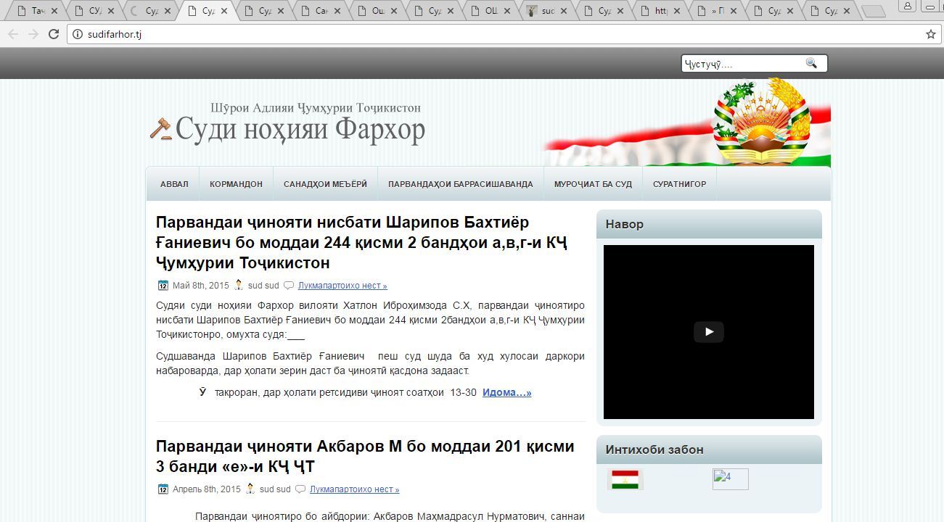Play the video in Навор panel

(708, 332)
